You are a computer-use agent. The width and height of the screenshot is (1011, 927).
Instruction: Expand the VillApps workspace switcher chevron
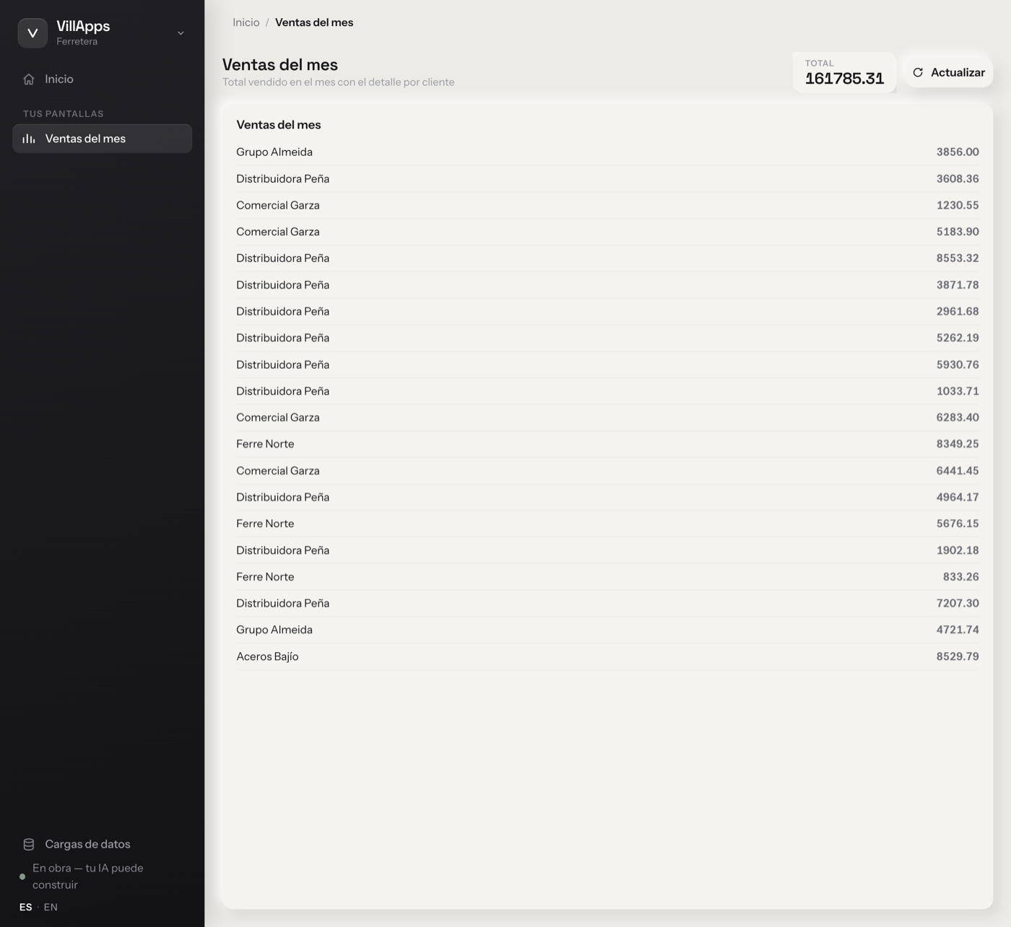pos(181,33)
